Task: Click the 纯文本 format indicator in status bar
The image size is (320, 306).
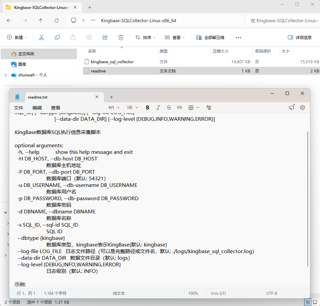Action: point(119,293)
